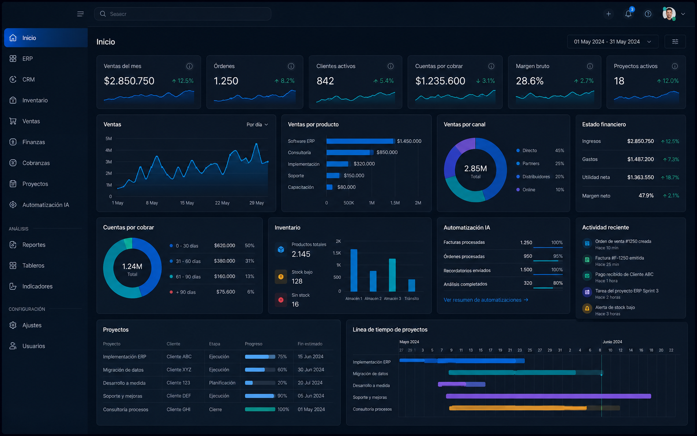Click the Usuarios sidebar icon

tap(13, 346)
